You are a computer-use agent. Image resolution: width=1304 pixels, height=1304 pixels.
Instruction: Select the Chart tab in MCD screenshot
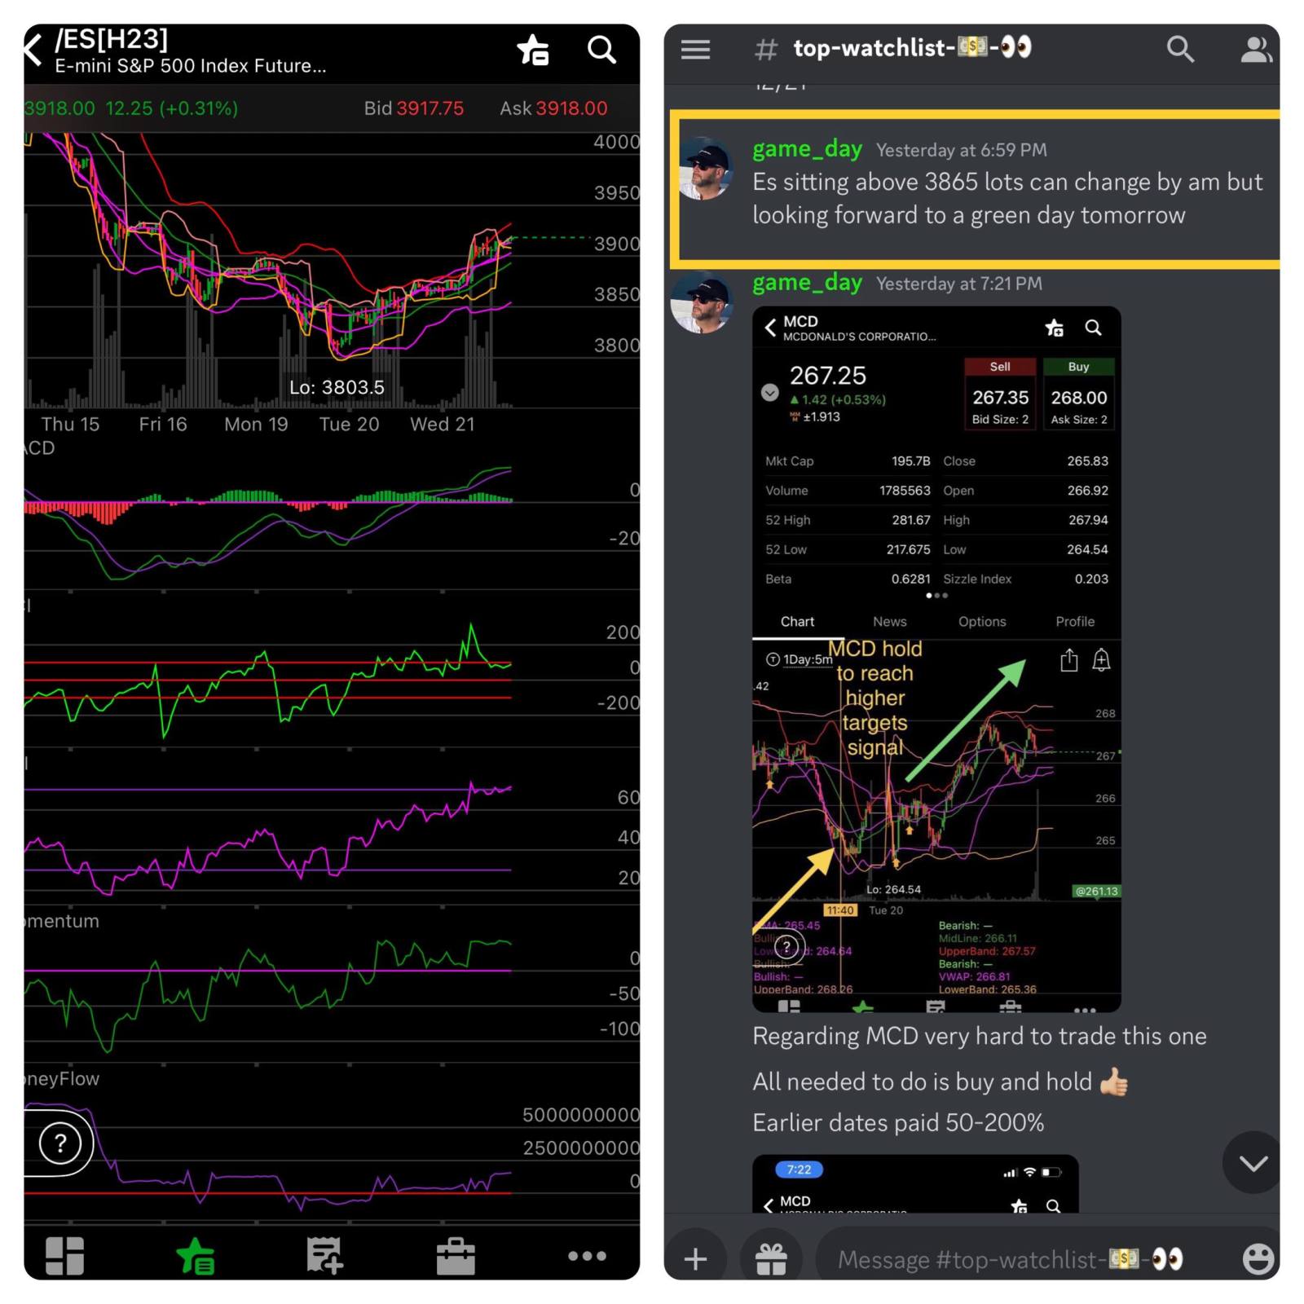pos(797,622)
